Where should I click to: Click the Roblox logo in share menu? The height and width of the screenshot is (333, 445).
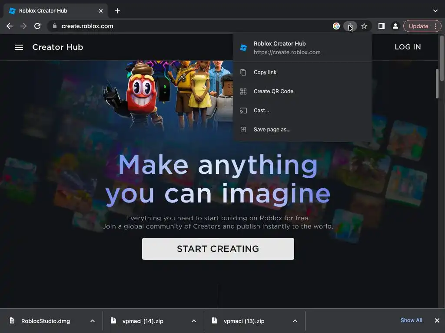tap(243, 48)
